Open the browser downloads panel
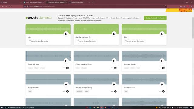Screen dimensions: 194x109 pos(184,6)
